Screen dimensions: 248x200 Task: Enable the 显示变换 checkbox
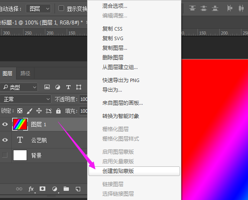pos(61,8)
